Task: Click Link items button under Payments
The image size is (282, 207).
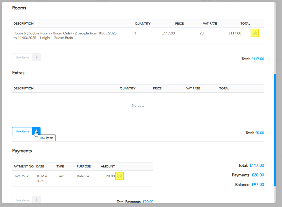Action: click(23, 200)
